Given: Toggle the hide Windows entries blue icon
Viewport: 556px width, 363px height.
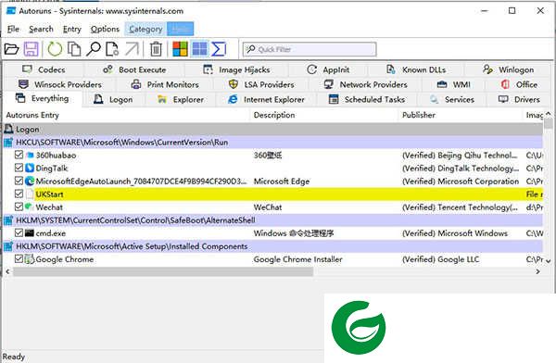Looking at the screenshot, I should 199,49.
